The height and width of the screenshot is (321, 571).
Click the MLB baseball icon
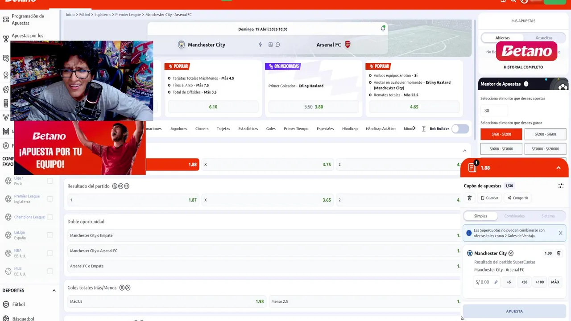point(8,271)
